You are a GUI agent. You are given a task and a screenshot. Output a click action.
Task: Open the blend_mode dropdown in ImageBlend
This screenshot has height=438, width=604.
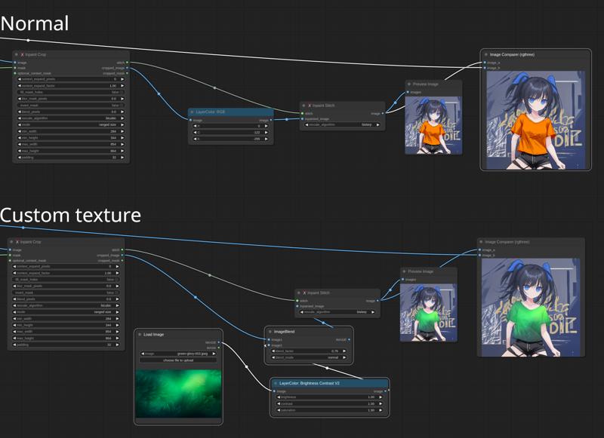[309, 357]
